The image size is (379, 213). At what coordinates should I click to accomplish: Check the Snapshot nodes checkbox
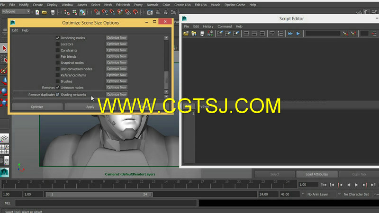[57, 63]
